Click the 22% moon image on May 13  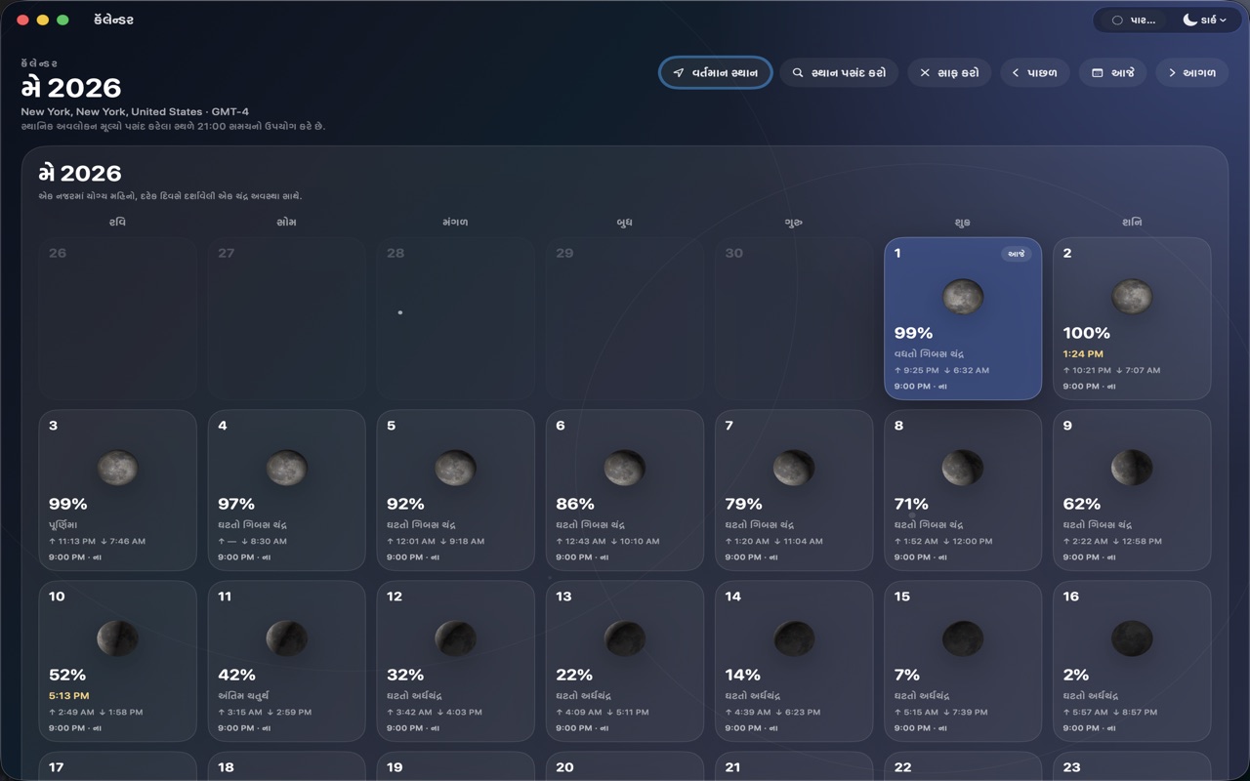pyautogui.click(x=624, y=639)
